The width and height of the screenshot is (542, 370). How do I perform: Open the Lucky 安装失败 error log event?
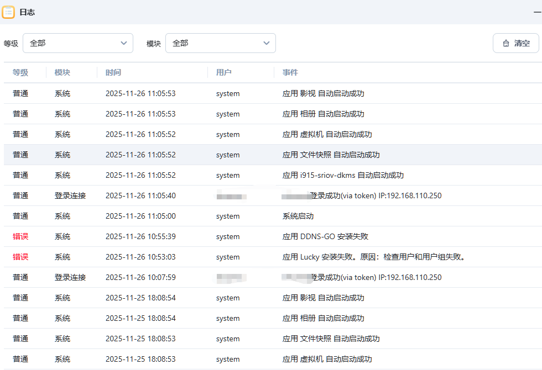(374, 257)
